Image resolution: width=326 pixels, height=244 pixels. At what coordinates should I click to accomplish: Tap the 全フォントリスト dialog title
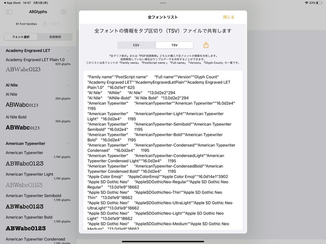(x=163, y=17)
